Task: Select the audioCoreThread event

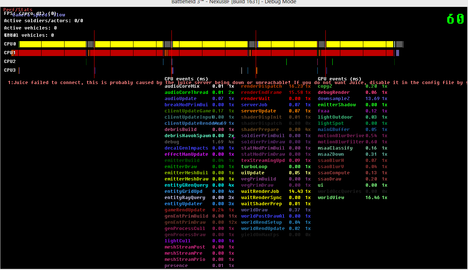Action: 199,92
